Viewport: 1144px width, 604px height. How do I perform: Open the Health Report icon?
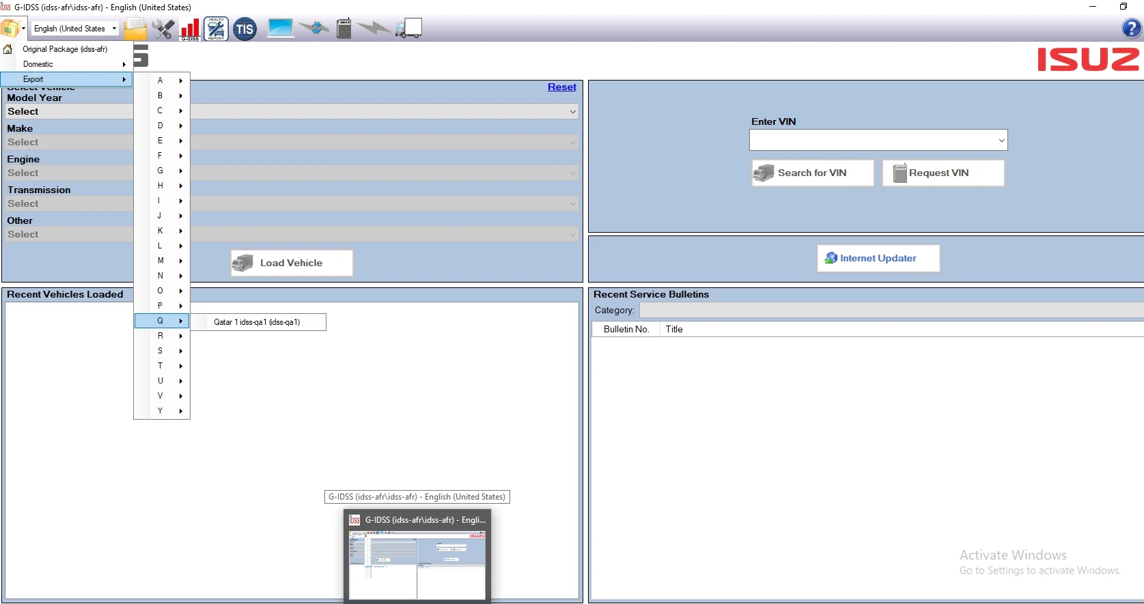pos(216,29)
